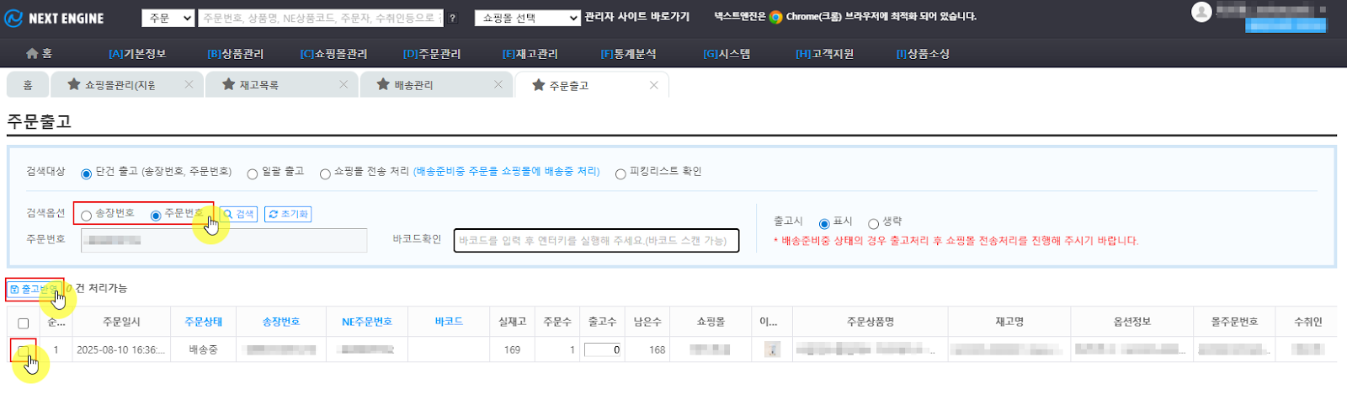Image resolution: width=1347 pixels, height=400 pixels.
Task: Click the 검색 search button
Action: pyautogui.click(x=239, y=215)
